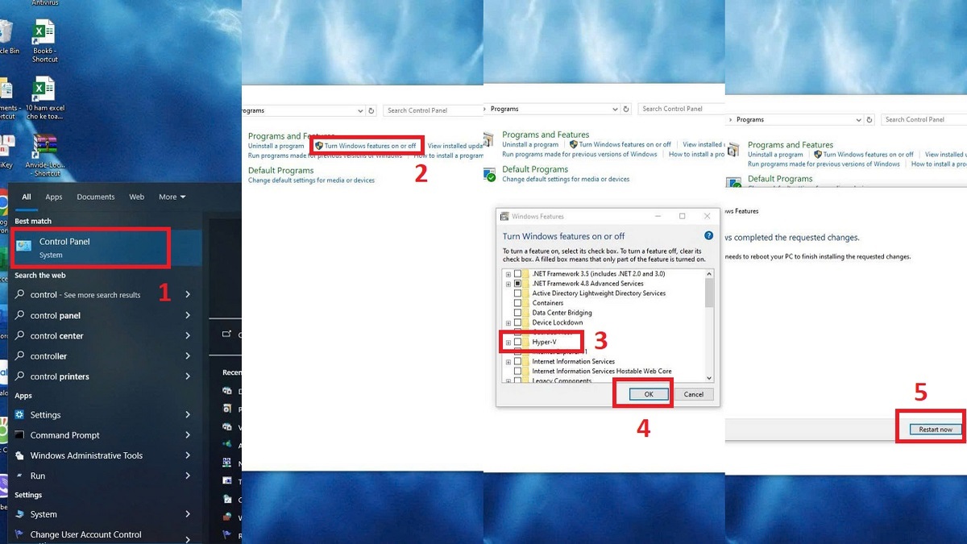The width and height of the screenshot is (967, 544).
Task: Click refresh in the Control Panel with Restart now
Action: click(x=871, y=119)
